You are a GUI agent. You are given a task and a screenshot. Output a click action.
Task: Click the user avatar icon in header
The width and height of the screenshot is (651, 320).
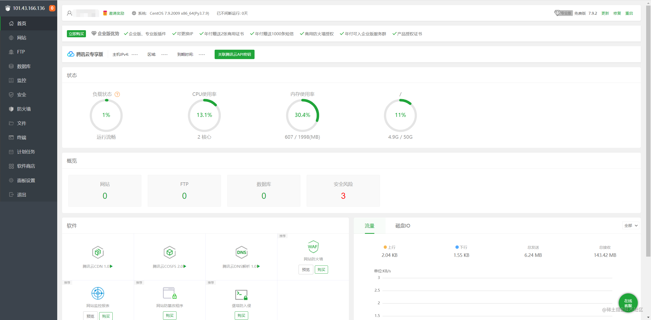(x=69, y=13)
